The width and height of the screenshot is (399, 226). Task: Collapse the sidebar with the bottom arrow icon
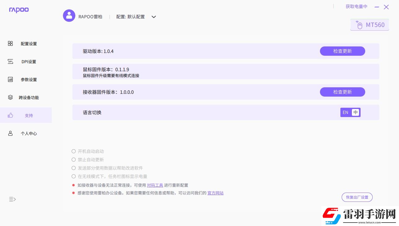click(x=12, y=199)
